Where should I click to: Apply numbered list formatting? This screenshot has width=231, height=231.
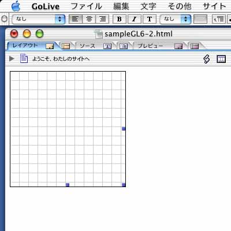(219, 19)
